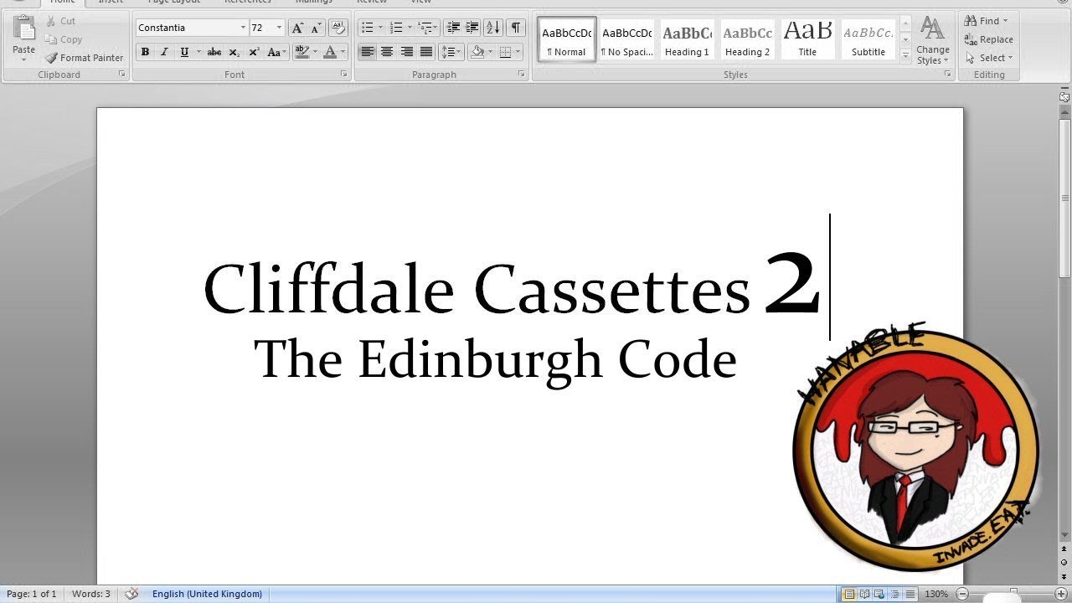Toggle Bold formatting
Image resolution: width=1072 pixels, height=603 pixels.
145,52
